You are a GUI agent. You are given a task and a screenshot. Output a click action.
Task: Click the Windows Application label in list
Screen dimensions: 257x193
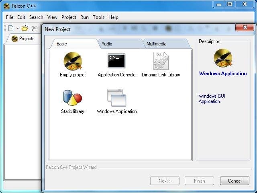click(x=116, y=111)
